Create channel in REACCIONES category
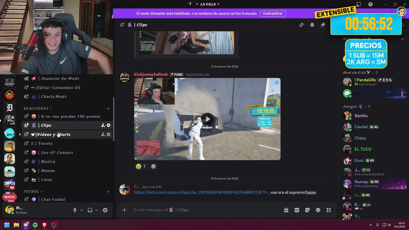The image size is (409, 230). (108, 109)
